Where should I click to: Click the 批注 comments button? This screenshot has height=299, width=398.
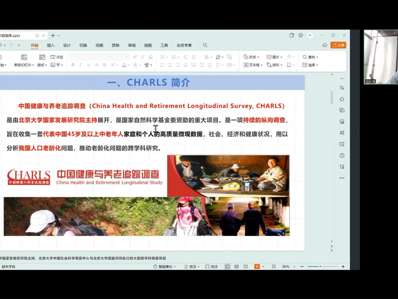click(211, 267)
